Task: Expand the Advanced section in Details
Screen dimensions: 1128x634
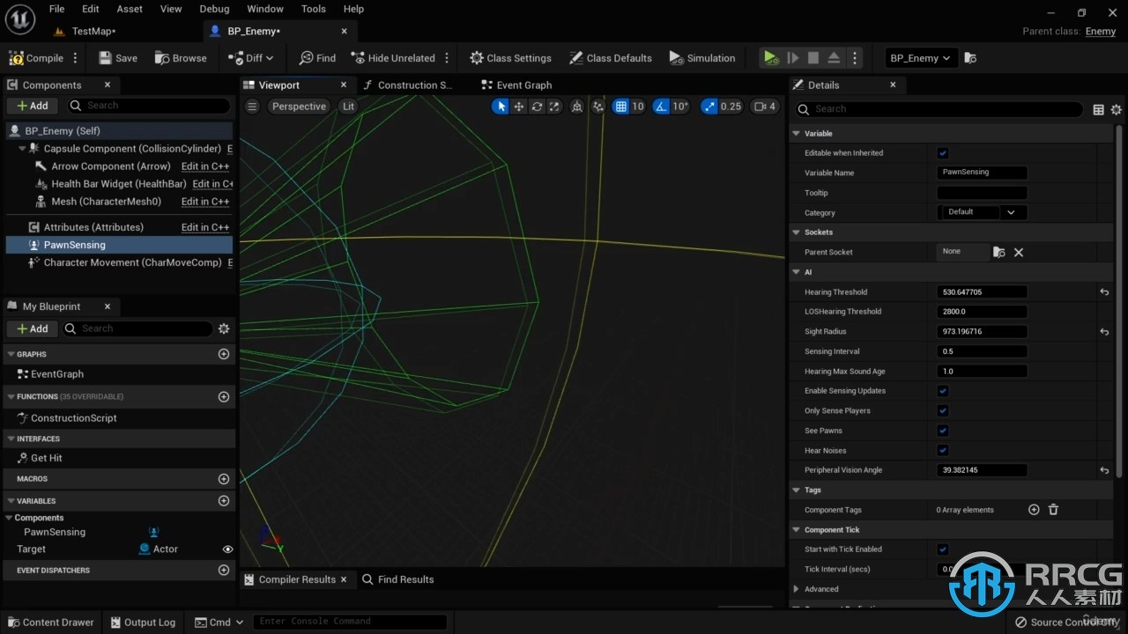Action: click(797, 589)
